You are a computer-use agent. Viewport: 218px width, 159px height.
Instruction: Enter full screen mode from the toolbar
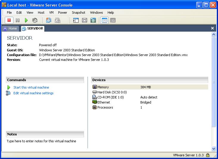85,20
